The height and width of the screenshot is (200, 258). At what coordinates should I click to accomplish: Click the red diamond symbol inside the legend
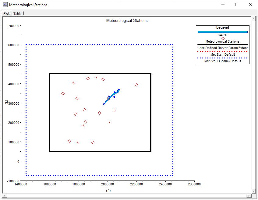click(x=223, y=38)
